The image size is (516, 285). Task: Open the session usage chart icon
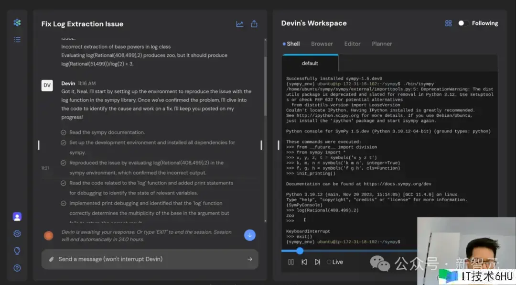coord(240,24)
